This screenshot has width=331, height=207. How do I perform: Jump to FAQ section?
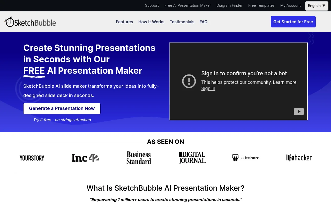click(204, 22)
